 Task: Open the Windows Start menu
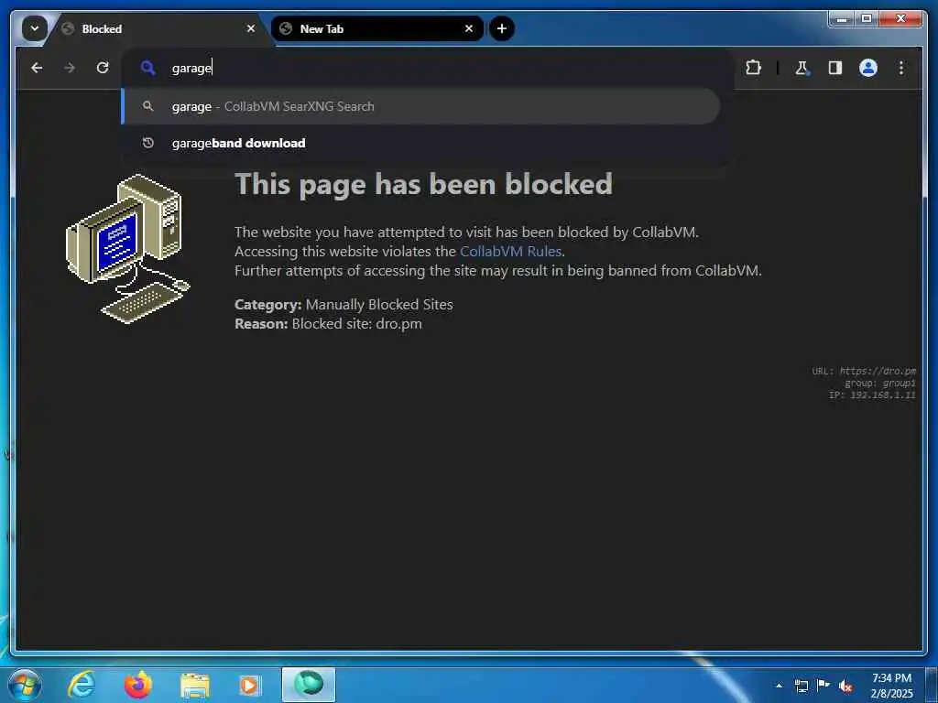25,685
